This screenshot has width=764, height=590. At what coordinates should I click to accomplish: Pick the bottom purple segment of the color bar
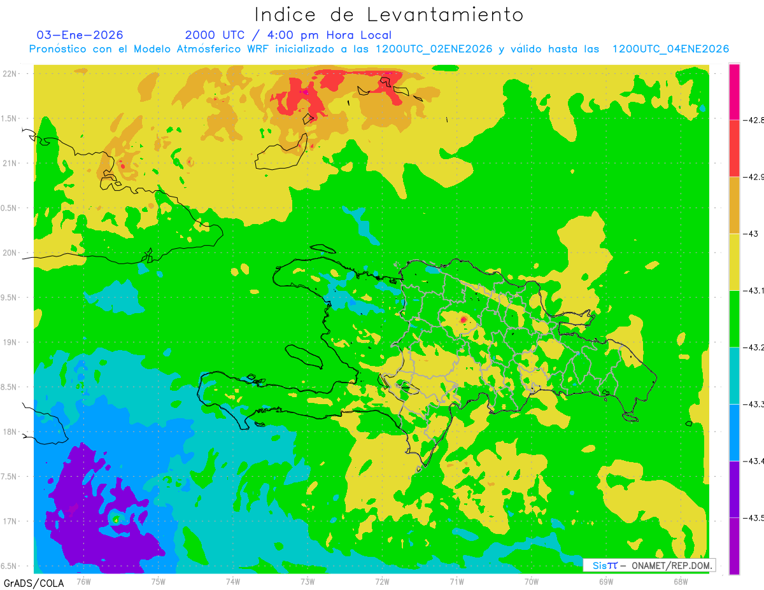734,546
